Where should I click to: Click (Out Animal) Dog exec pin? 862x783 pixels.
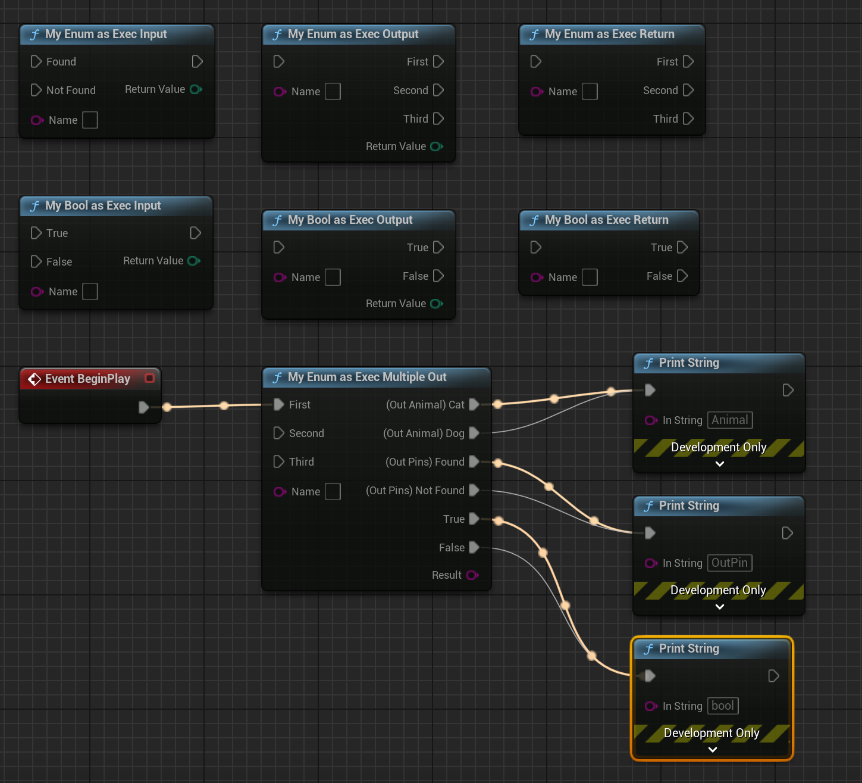474,433
